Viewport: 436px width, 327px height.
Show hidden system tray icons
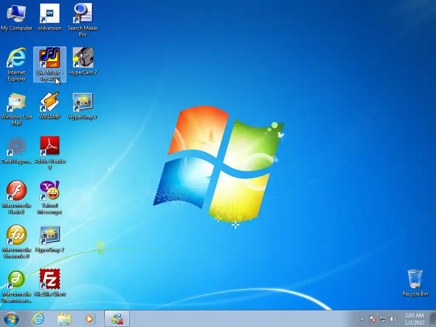(x=362, y=319)
